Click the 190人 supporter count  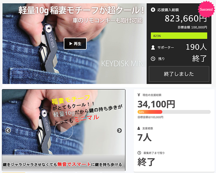click(x=196, y=47)
